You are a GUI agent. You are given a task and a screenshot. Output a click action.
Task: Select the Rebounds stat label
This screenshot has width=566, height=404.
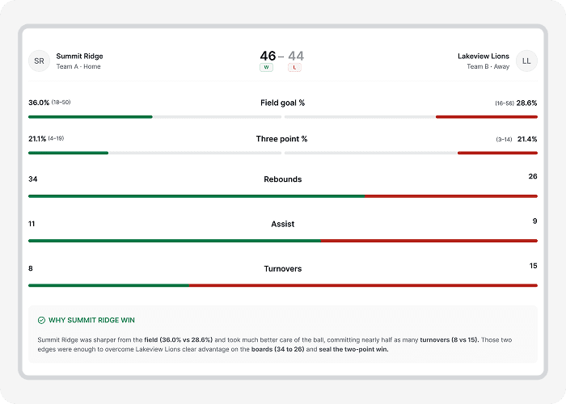(x=283, y=179)
